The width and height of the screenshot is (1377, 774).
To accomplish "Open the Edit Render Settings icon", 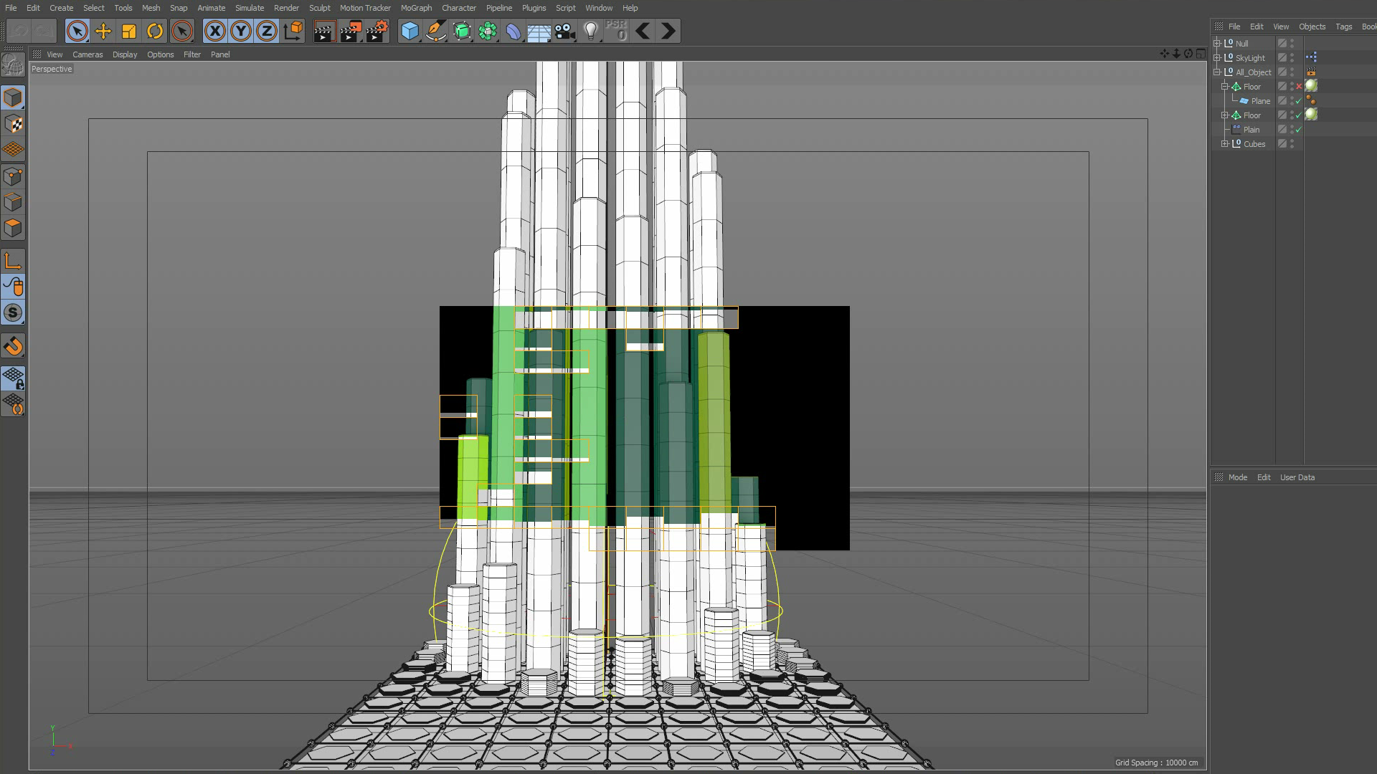I will tap(377, 31).
